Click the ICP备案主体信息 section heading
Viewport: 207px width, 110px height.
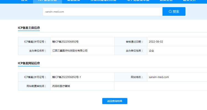click(x=29, y=28)
